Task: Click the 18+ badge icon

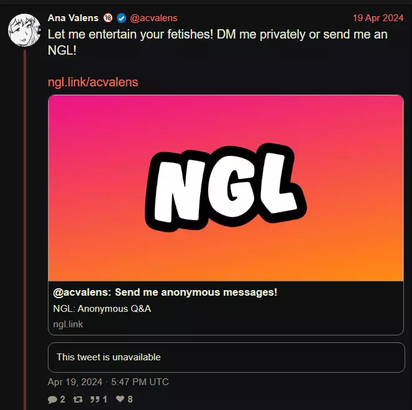Action: [108, 18]
